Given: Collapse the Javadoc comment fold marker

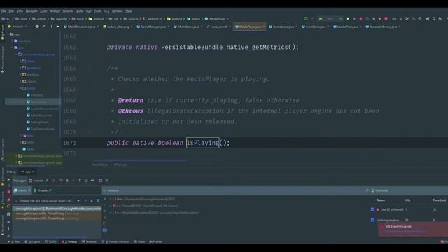Looking at the screenshot, I should (91, 69).
